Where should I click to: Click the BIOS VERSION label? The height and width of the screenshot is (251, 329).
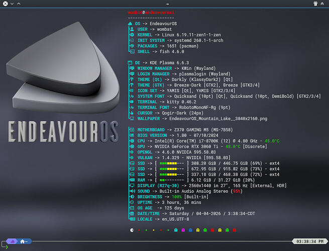coord(152,136)
